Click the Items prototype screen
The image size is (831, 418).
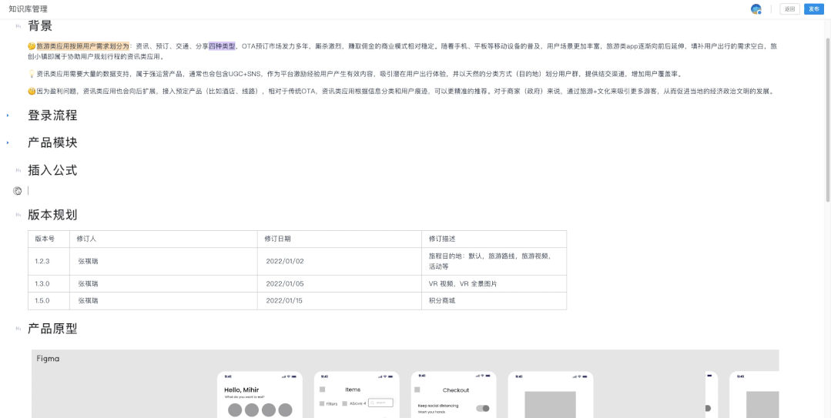[357, 395]
